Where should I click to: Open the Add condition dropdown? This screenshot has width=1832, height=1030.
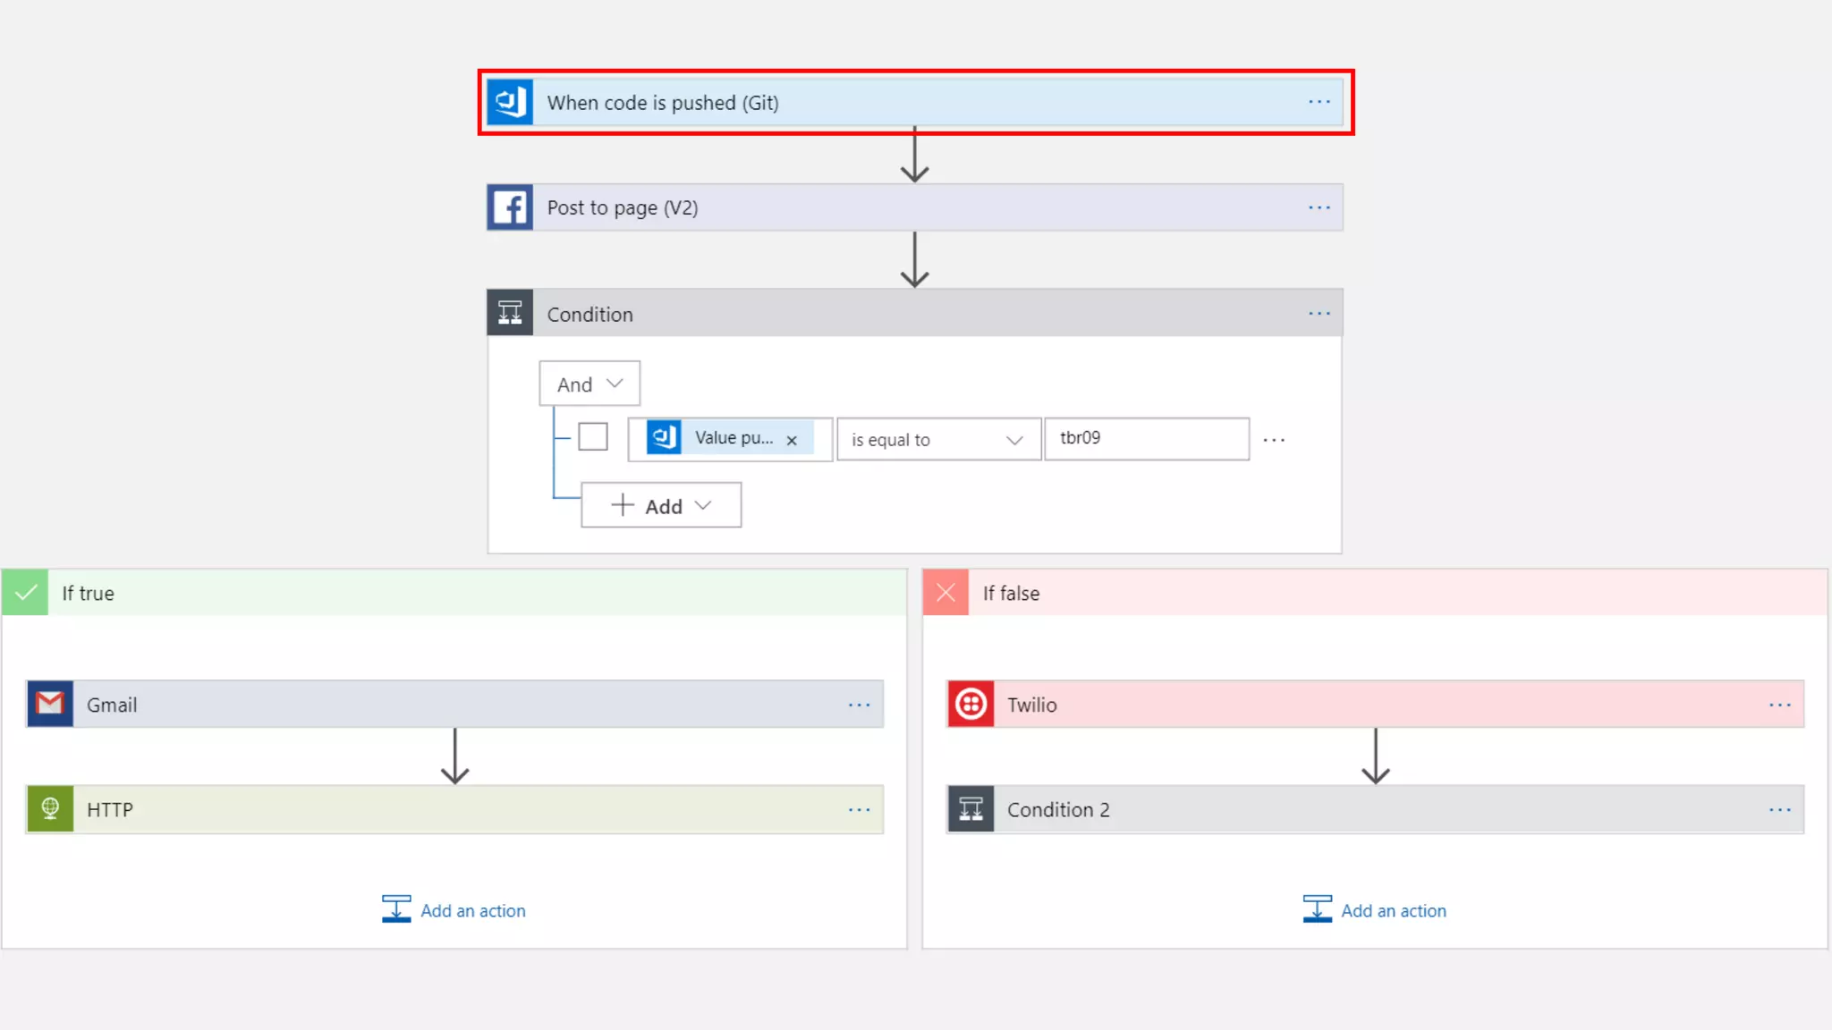pyautogui.click(x=661, y=506)
